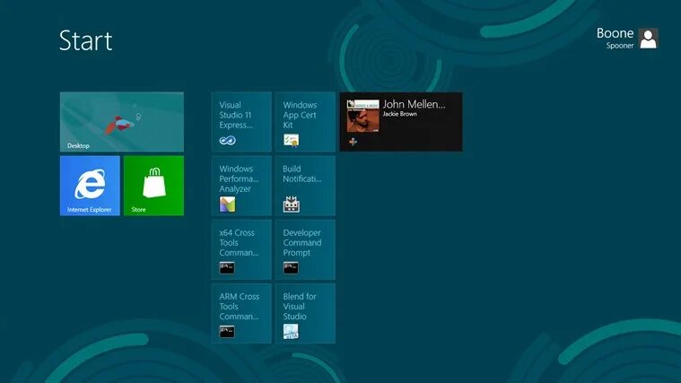
Task: Click the small colorful icon below album art
Action: (x=354, y=142)
